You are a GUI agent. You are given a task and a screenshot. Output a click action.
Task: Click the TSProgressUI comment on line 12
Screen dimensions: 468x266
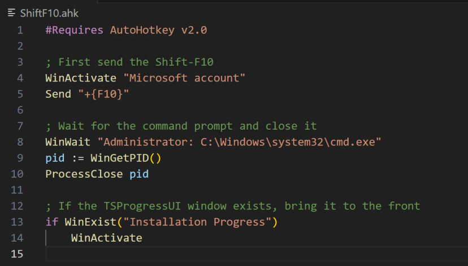pos(232,205)
